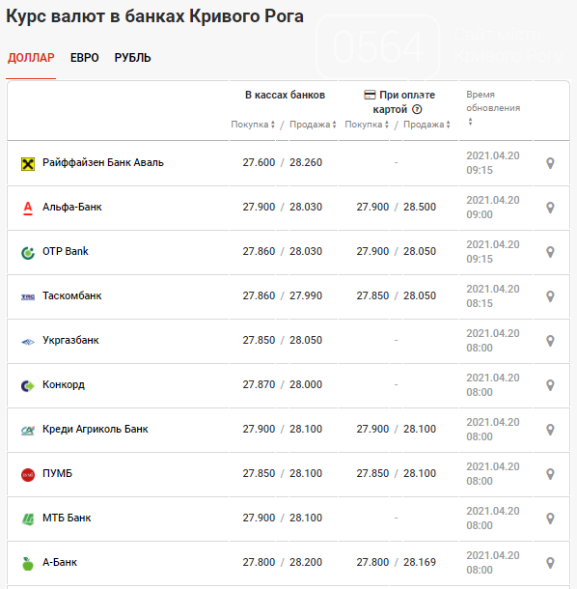Click the Райффайзен Банк Аваль logo

(28, 164)
